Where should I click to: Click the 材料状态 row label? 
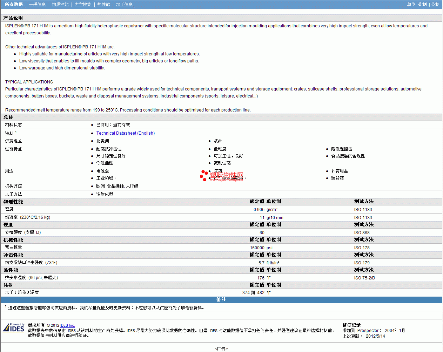tap(13, 125)
